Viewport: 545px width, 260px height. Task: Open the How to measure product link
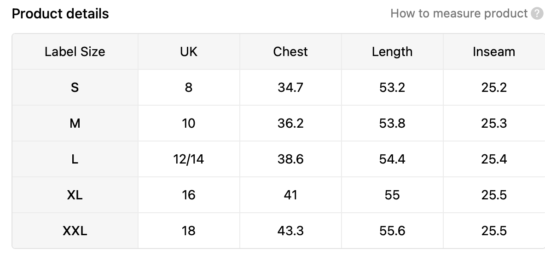point(459,13)
